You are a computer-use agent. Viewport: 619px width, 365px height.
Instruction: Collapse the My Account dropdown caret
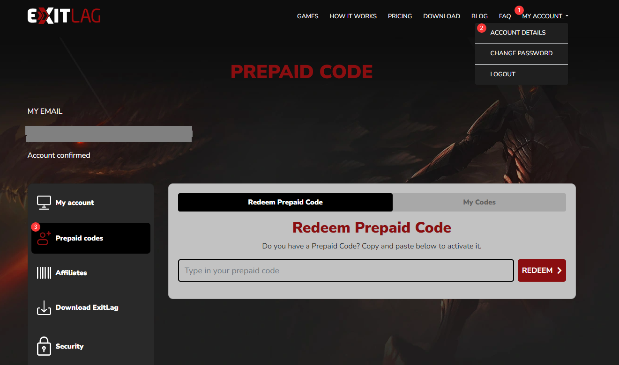click(567, 16)
